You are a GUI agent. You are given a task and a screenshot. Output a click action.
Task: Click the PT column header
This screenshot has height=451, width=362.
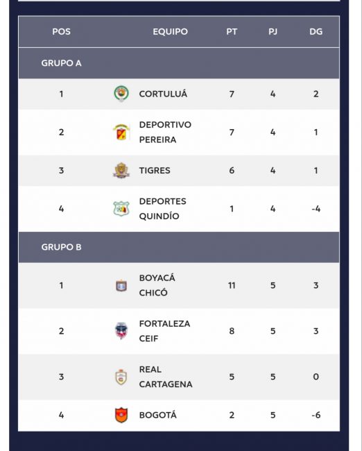232,32
